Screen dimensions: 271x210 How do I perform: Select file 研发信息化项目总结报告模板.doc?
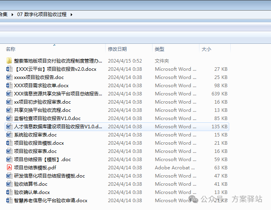coord(49,176)
